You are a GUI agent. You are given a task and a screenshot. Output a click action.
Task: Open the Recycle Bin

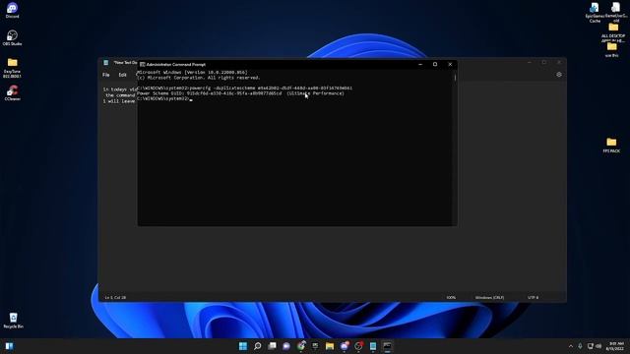[13, 321]
